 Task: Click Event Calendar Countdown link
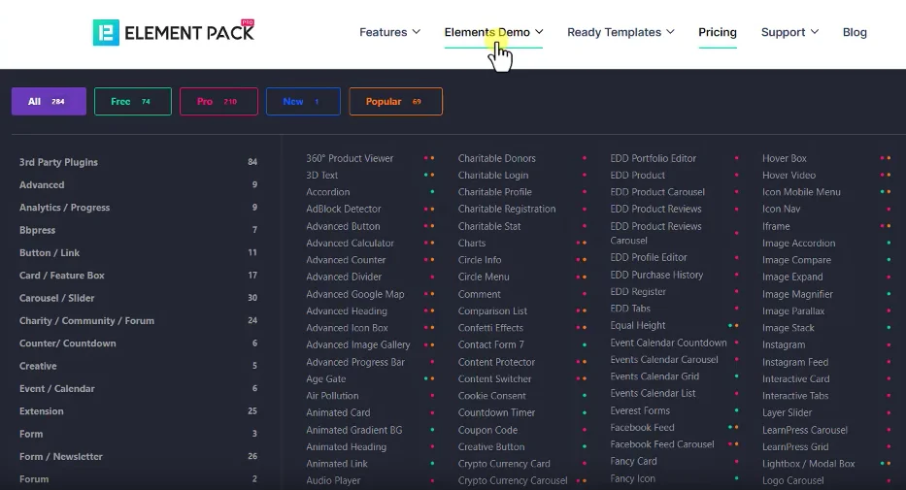[668, 343]
